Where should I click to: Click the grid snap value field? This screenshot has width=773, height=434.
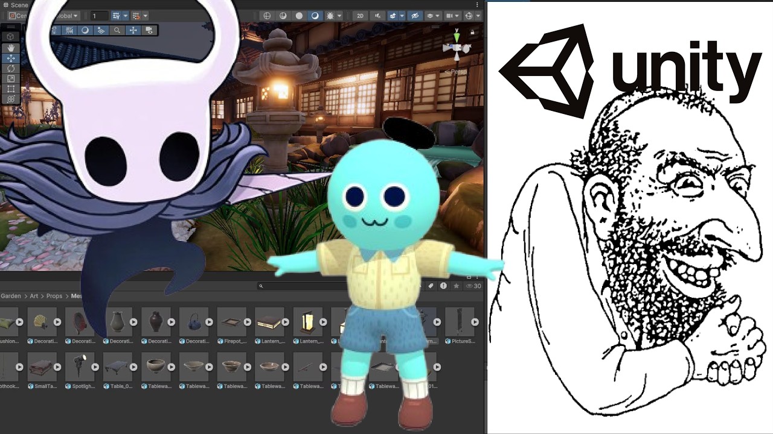100,16
